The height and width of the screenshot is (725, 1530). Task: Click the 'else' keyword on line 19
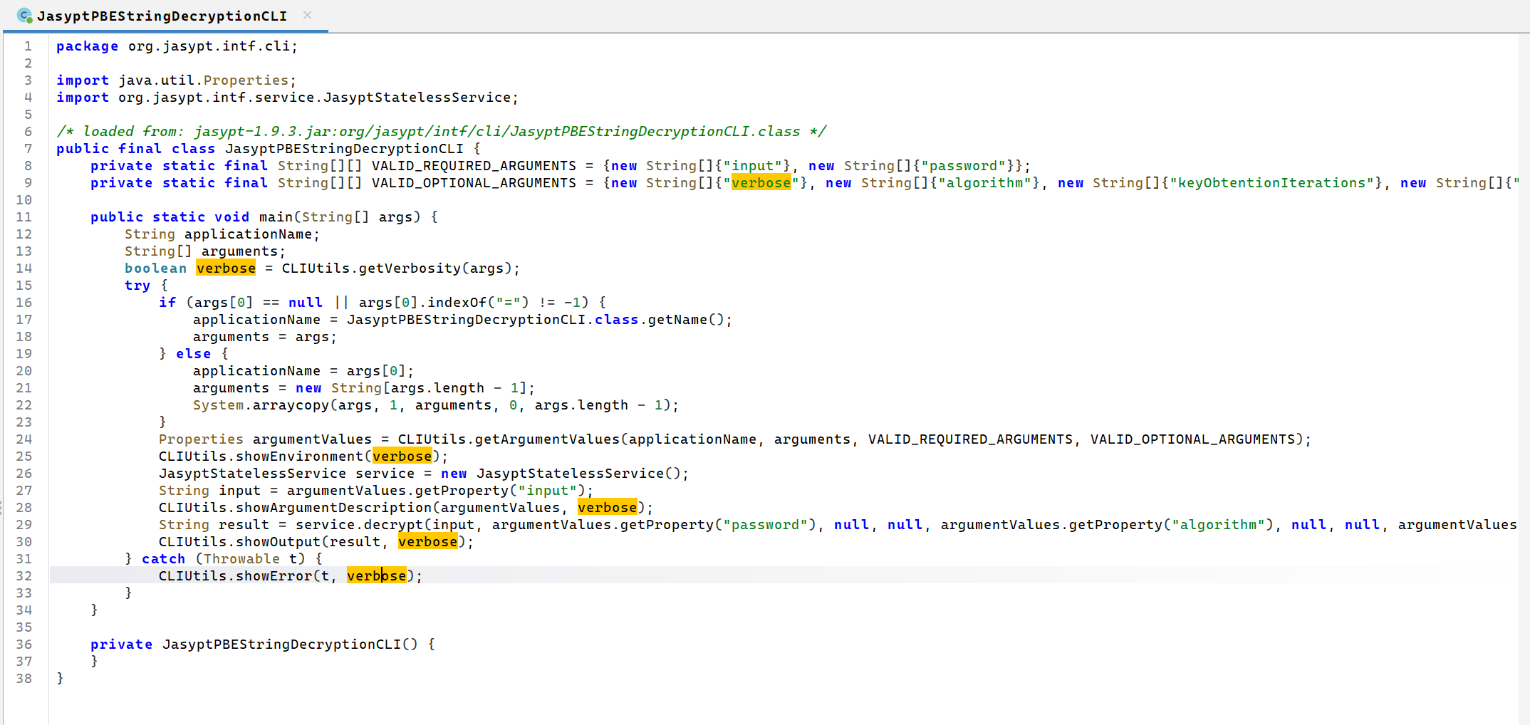point(193,354)
